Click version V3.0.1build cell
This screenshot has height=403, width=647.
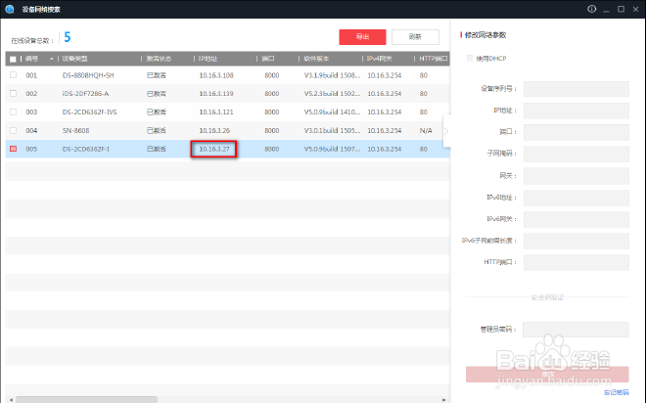pyautogui.click(x=332, y=130)
